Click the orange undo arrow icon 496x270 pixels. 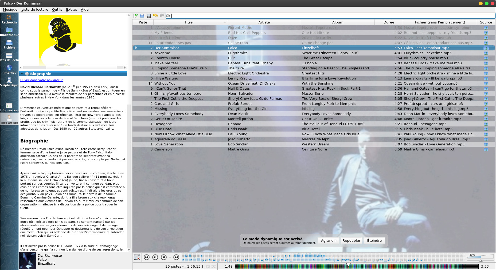click(x=155, y=16)
